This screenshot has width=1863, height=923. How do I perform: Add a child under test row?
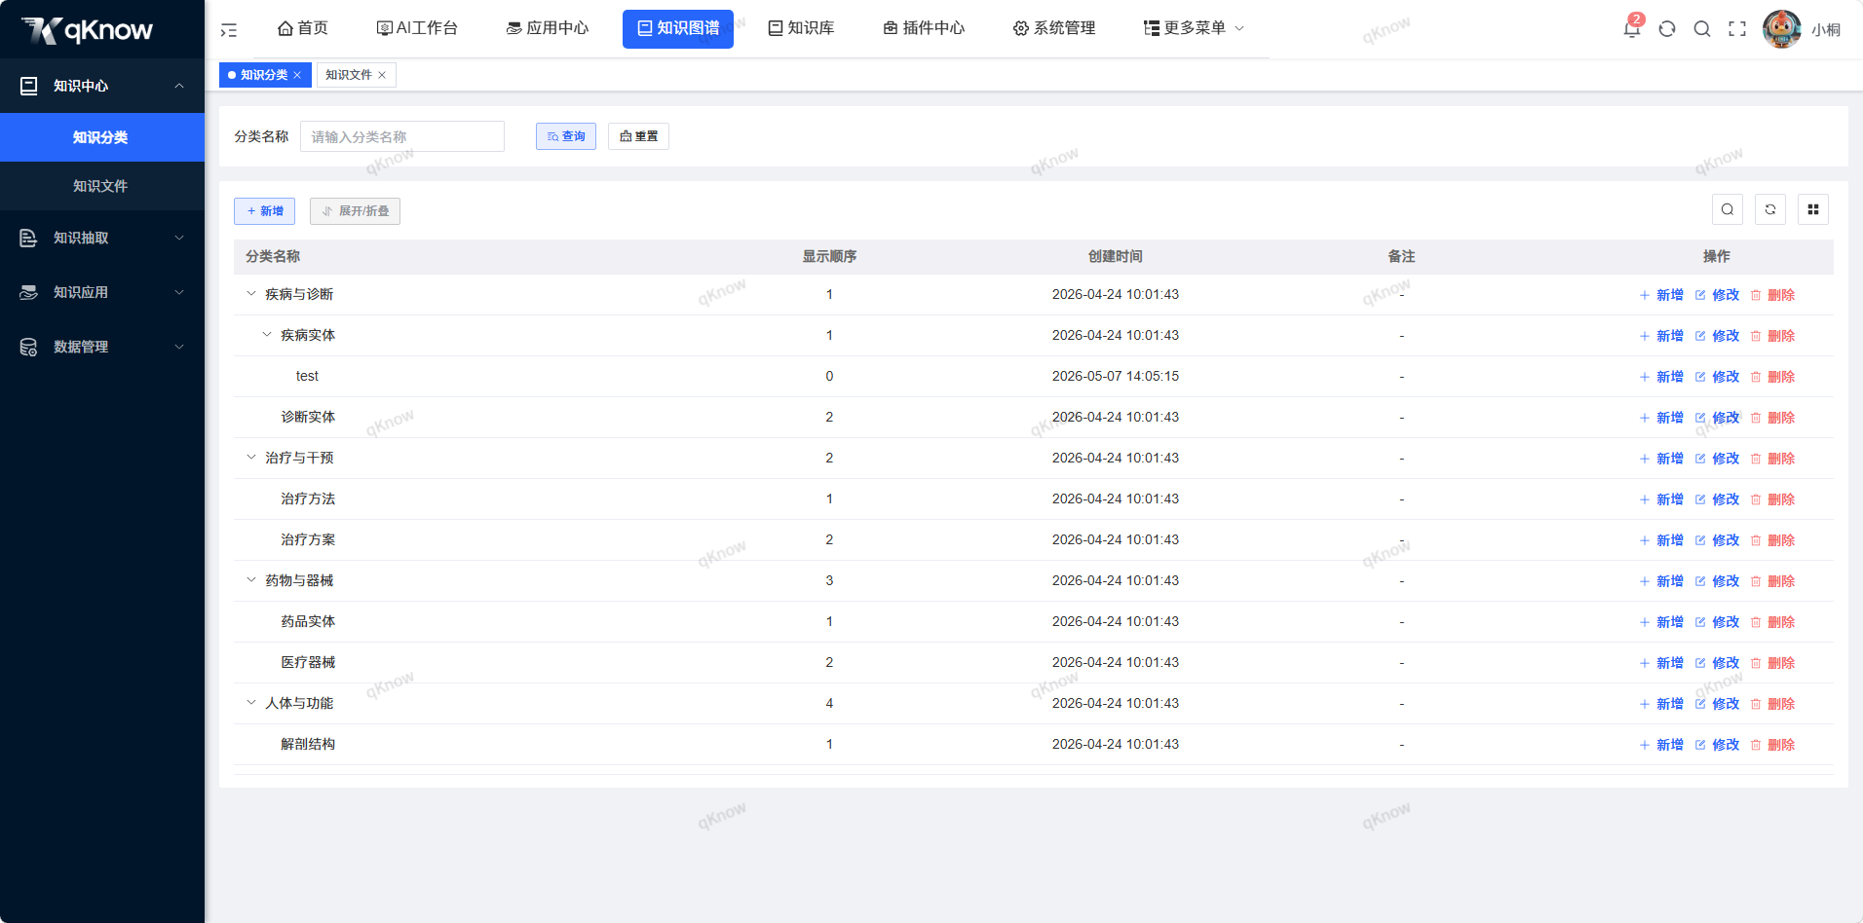coord(1661,377)
